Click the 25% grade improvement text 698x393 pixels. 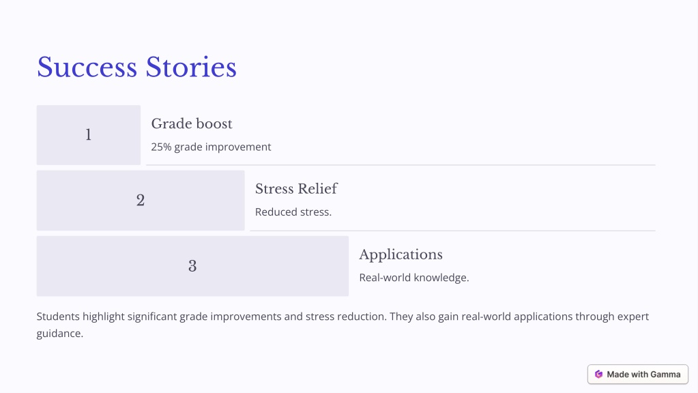click(x=211, y=147)
